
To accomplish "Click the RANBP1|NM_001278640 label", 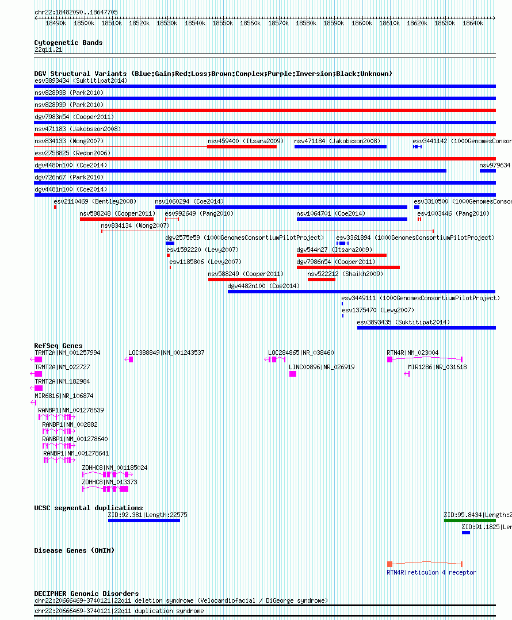I will click(75, 439).
